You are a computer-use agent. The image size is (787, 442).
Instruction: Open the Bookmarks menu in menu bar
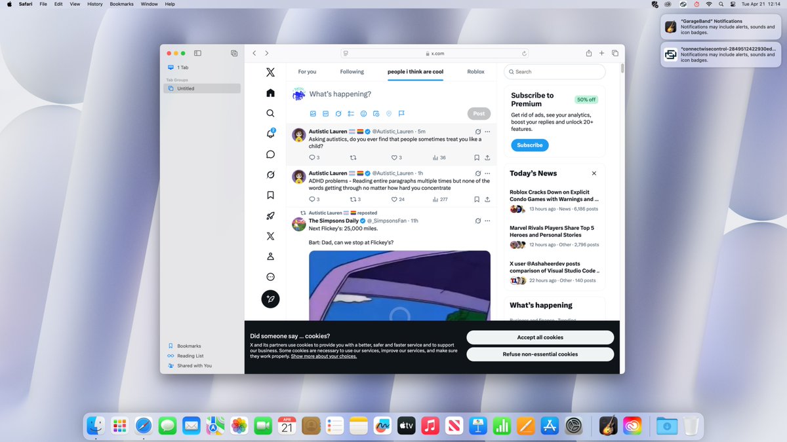(x=121, y=4)
